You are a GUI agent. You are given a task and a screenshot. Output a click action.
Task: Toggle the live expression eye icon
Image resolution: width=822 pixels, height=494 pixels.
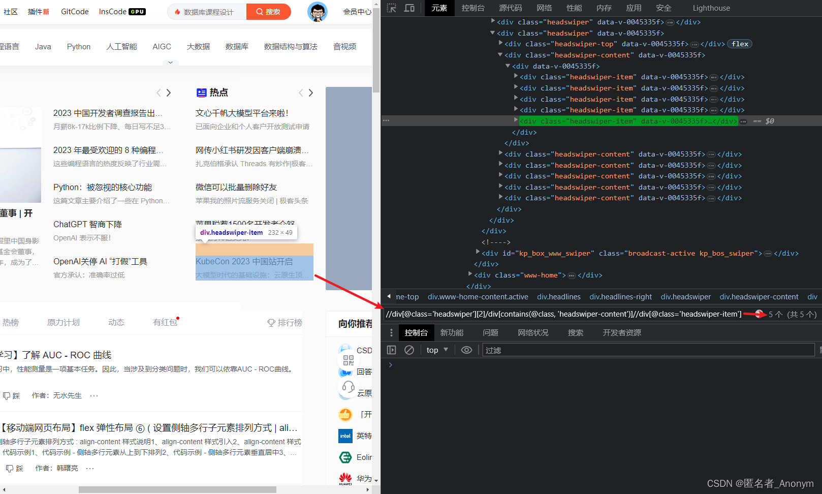466,350
